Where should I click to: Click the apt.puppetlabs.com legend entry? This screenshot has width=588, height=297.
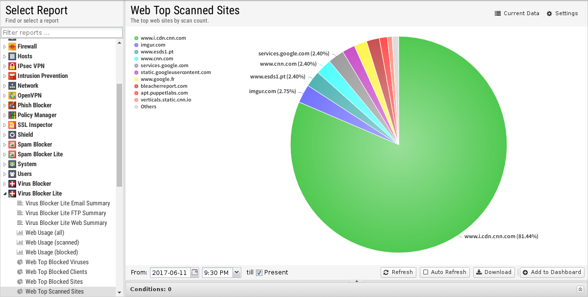coord(161,93)
